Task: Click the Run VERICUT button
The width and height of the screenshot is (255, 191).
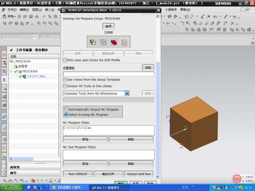Action: (x=77, y=174)
